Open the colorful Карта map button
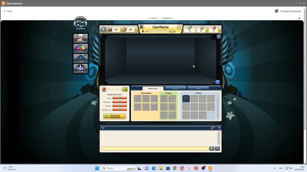Screen dimensions: 307x172 81,48
